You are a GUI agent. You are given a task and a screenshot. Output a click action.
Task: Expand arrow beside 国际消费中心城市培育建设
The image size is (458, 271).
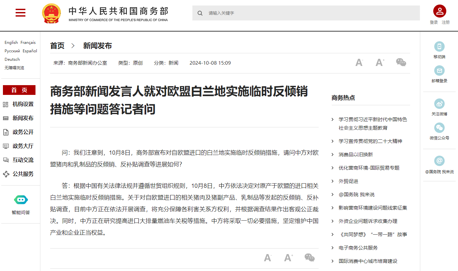[x=332, y=261]
